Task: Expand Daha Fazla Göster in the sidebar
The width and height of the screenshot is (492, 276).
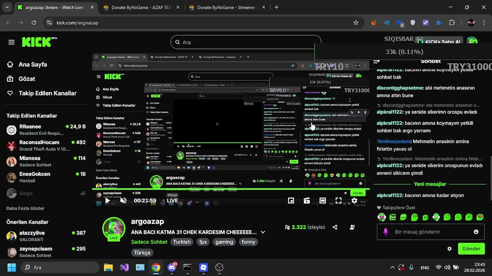Action: (x=25, y=208)
